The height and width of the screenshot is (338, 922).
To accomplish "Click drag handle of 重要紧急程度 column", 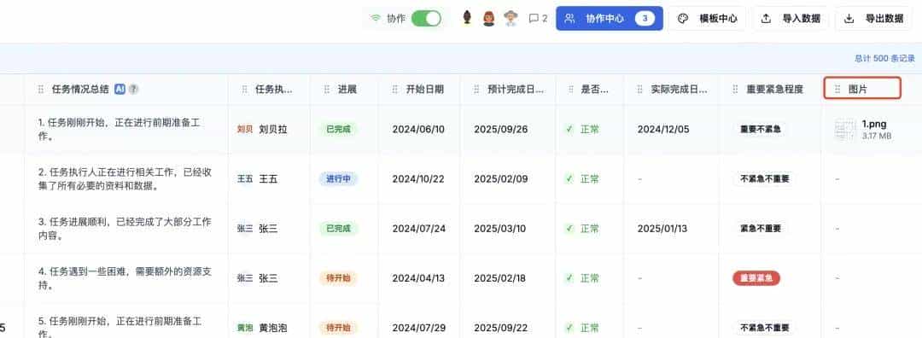I will tap(735, 90).
